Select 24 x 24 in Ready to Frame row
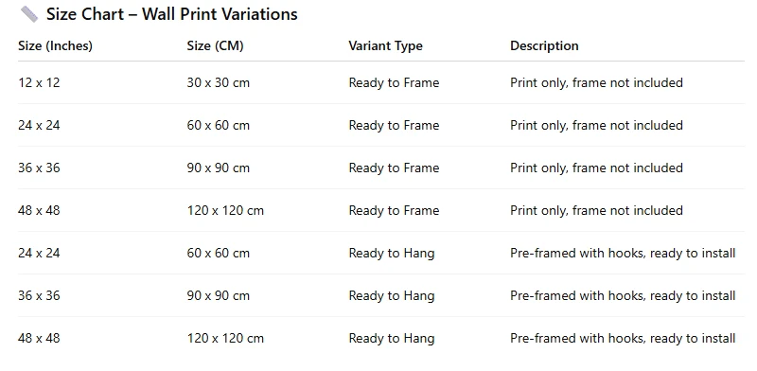This screenshot has width=757, height=371. (39, 125)
